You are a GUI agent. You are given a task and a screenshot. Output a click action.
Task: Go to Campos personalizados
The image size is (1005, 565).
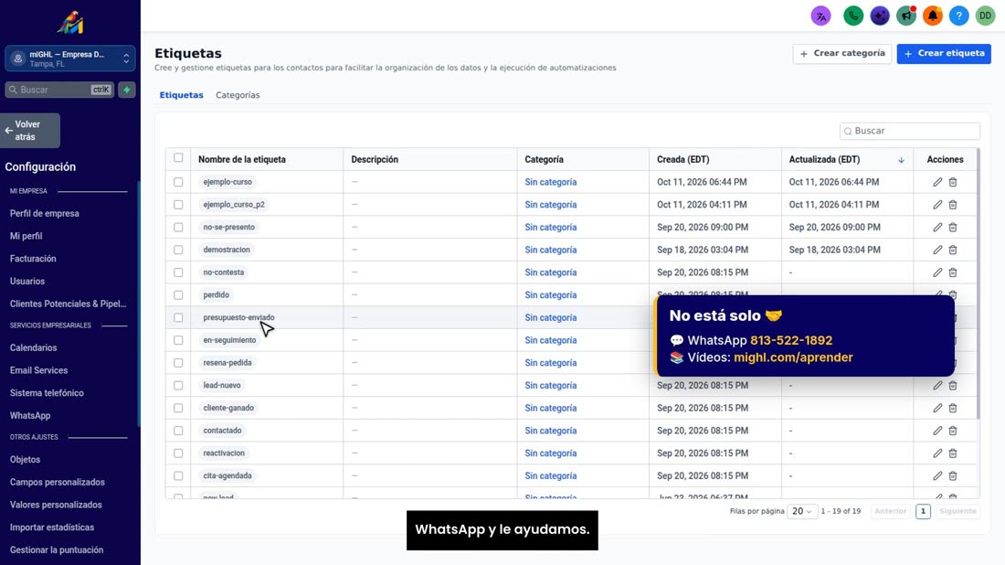coord(57,483)
